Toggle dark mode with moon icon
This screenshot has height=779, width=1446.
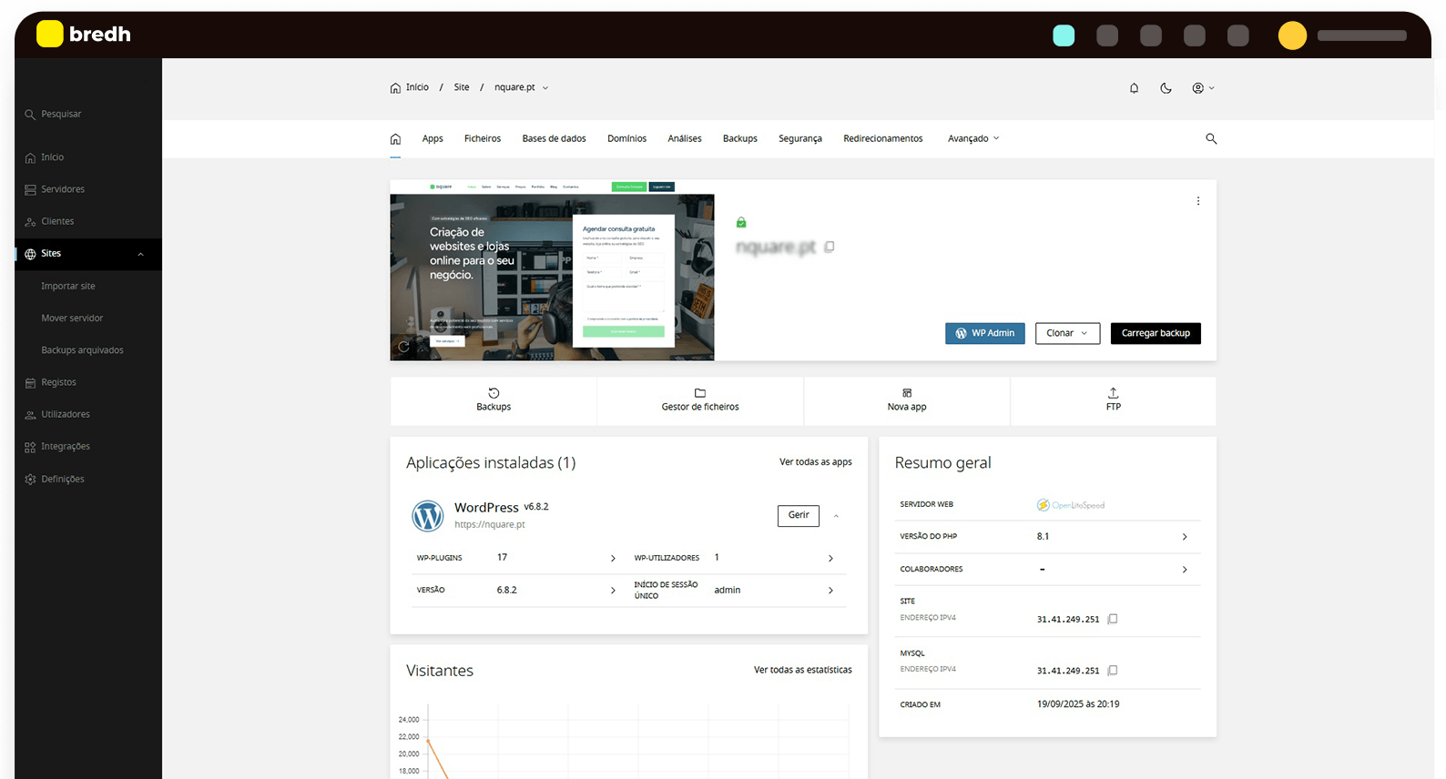[1166, 88]
